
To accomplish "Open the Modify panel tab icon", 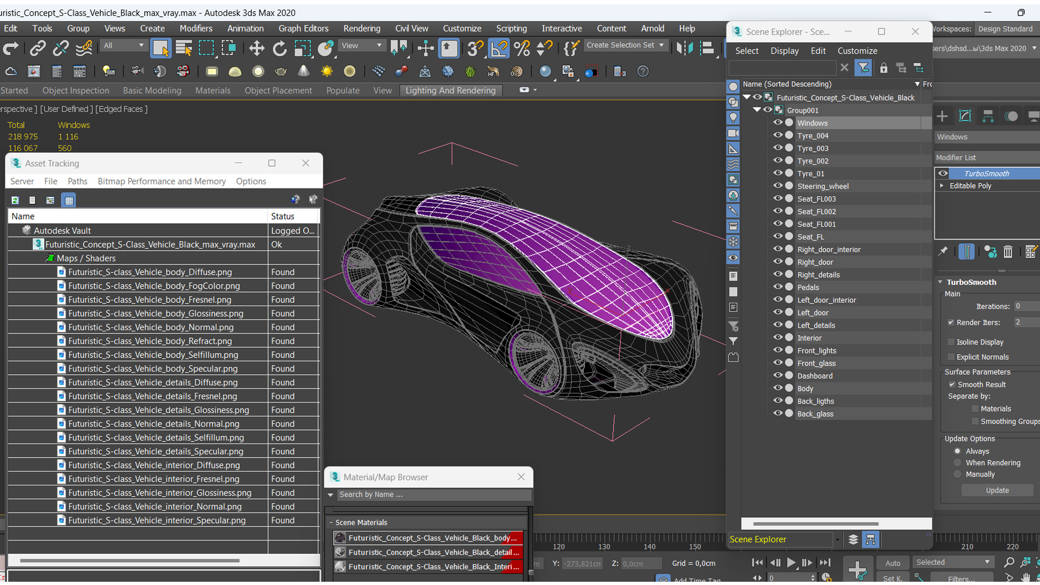I will pyautogui.click(x=965, y=116).
